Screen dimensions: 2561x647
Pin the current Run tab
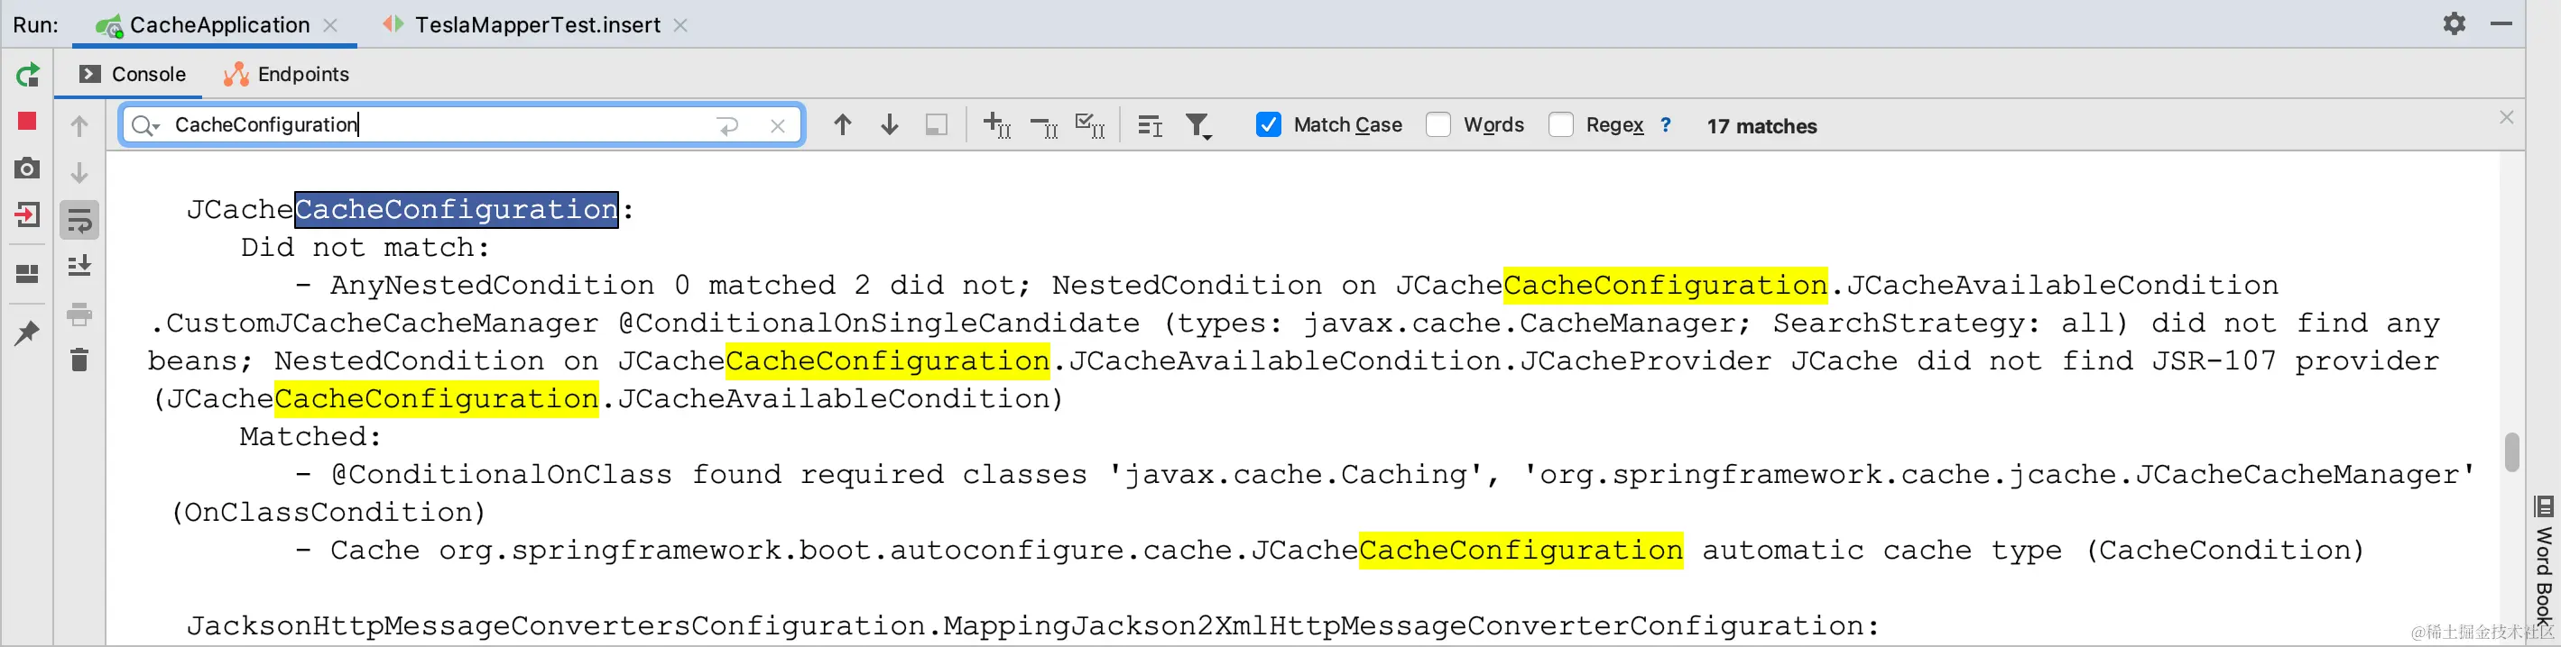click(27, 333)
